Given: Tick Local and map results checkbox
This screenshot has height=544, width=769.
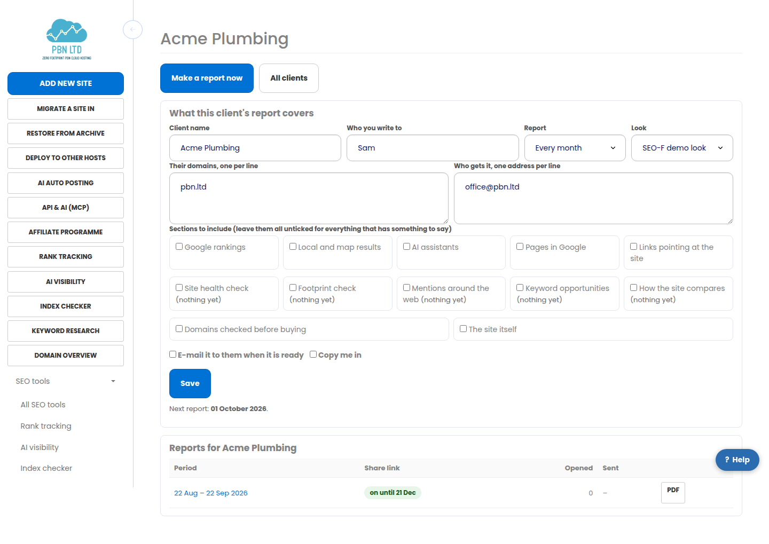Looking at the screenshot, I should 293,247.
